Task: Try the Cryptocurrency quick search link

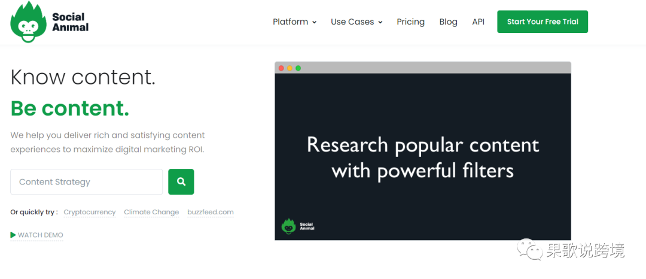Action: [89, 212]
